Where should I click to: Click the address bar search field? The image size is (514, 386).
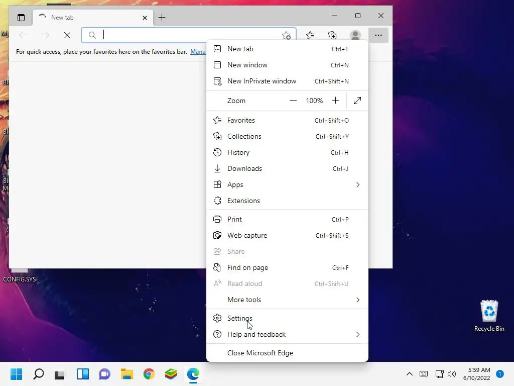click(189, 35)
